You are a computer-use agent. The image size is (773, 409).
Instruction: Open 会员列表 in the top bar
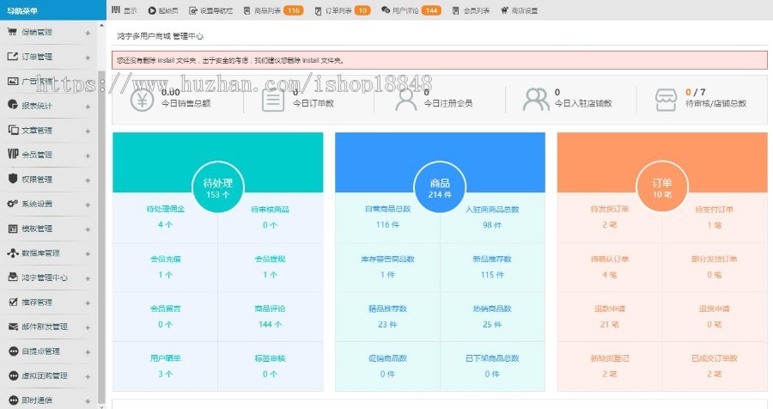476,10
